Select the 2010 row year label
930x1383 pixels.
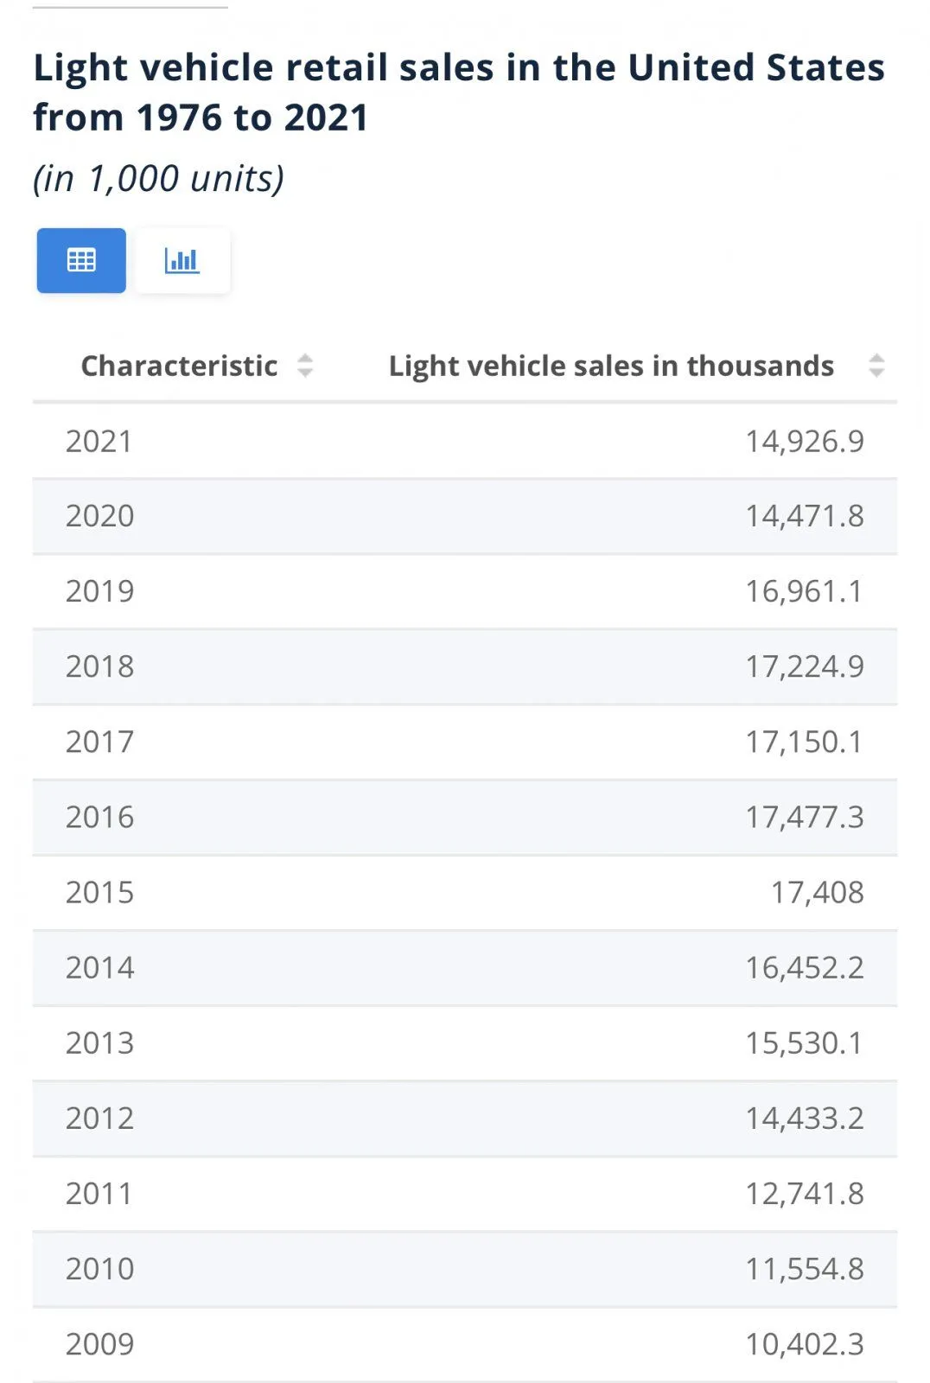[100, 1268]
